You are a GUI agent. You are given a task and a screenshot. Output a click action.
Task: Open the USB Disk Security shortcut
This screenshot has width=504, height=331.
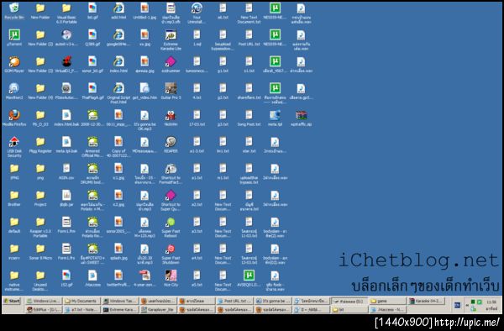14,146
